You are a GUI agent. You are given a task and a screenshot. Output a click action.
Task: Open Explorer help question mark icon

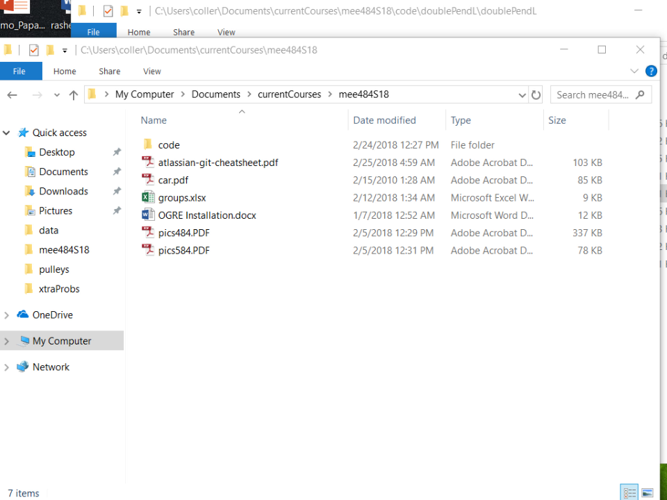pyautogui.click(x=651, y=71)
